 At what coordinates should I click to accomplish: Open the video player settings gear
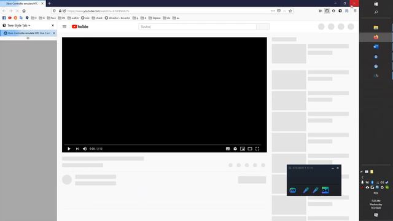tap(235, 149)
